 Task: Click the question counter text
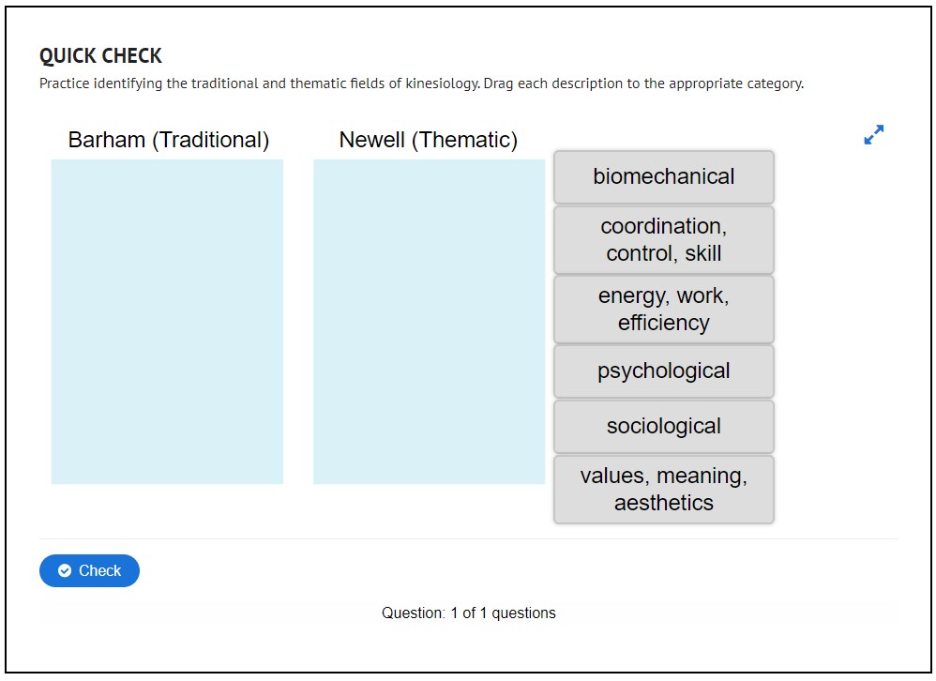(x=469, y=613)
